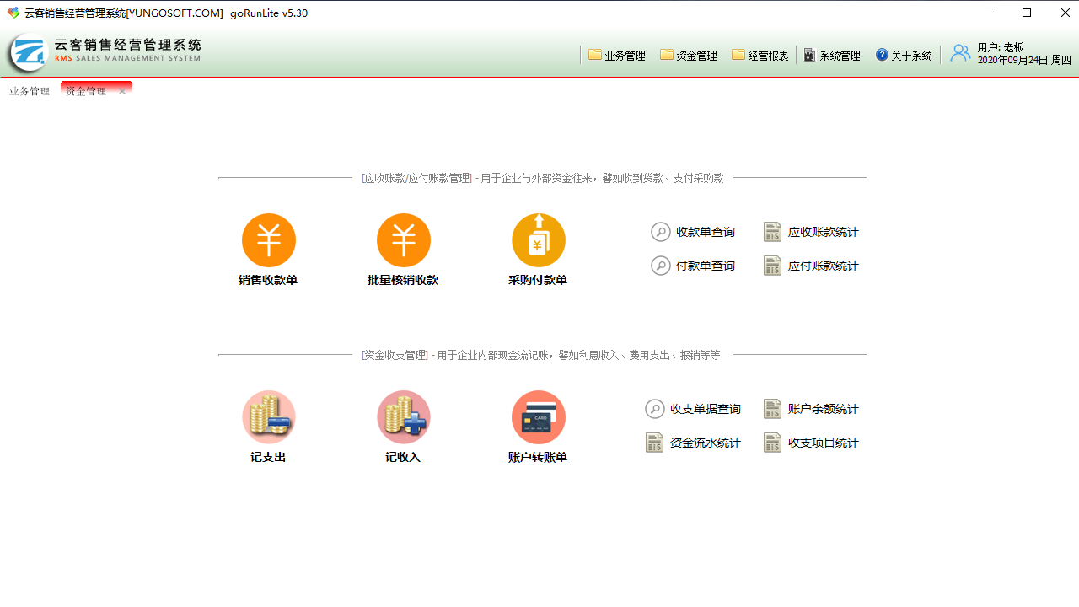Open 批量核销收款 batch settlement
This screenshot has width=1079, height=607.
pos(403,249)
